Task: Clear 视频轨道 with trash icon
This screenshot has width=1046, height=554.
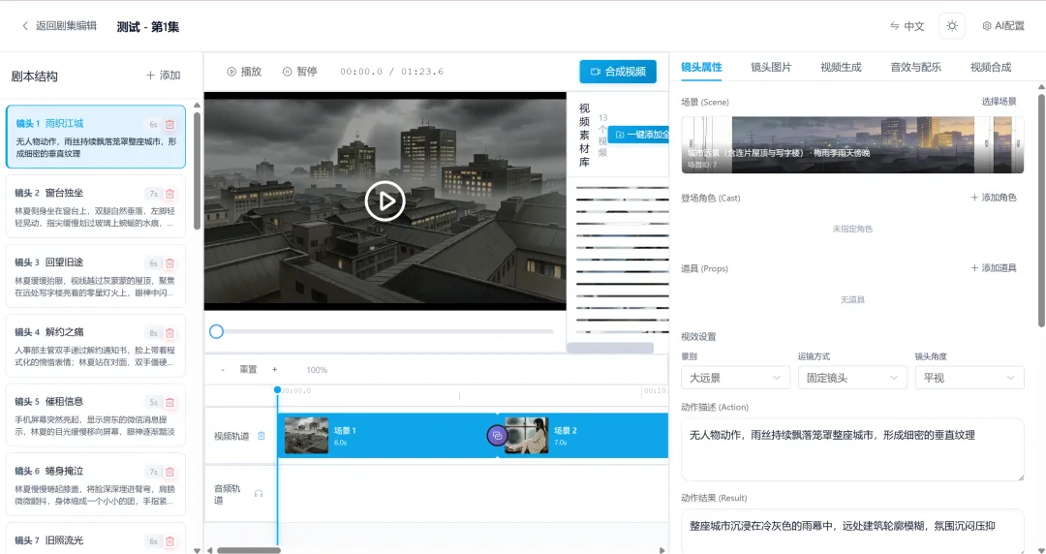Action: coord(261,436)
